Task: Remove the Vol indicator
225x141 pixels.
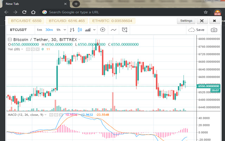Action: 38,49
